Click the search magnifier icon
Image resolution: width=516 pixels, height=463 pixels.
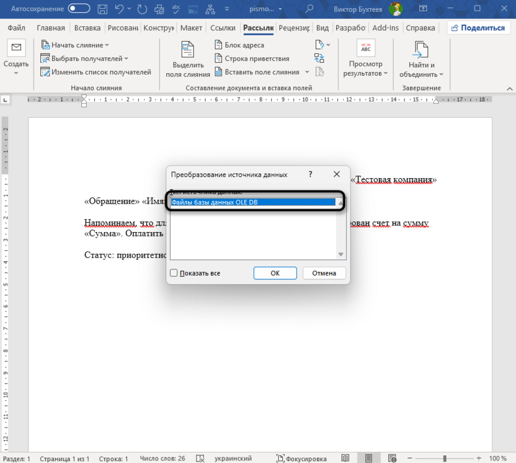(x=309, y=9)
